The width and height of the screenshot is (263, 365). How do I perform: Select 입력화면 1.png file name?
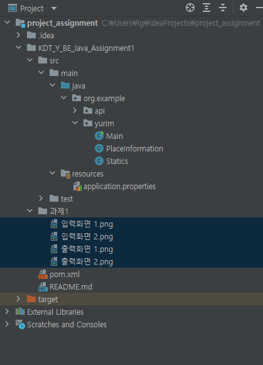click(87, 224)
